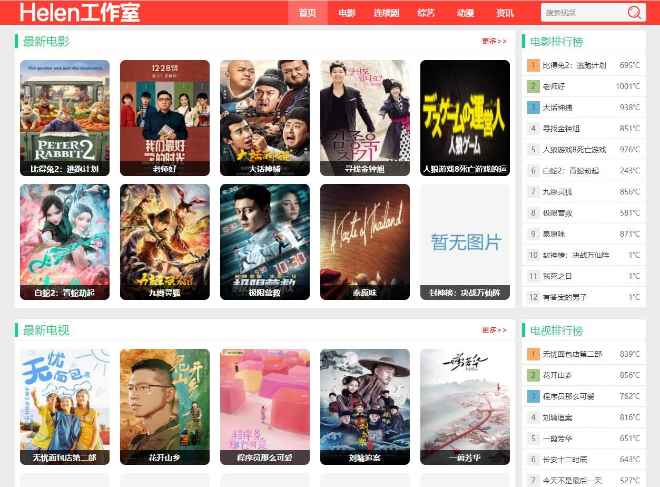Viewport: 660px width, 487px height.
Task: Go to the 综艺 section
Action: click(426, 13)
